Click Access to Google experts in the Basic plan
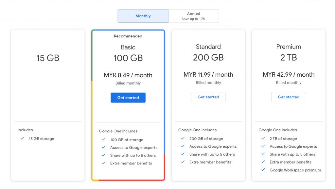The width and height of the screenshot is (335, 189). [x=134, y=147]
